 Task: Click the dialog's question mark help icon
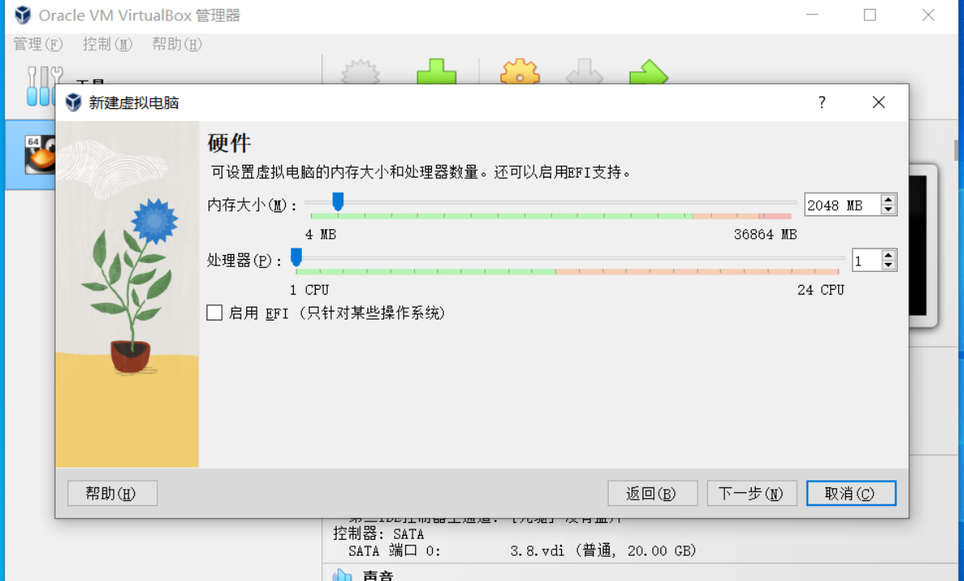coord(822,102)
